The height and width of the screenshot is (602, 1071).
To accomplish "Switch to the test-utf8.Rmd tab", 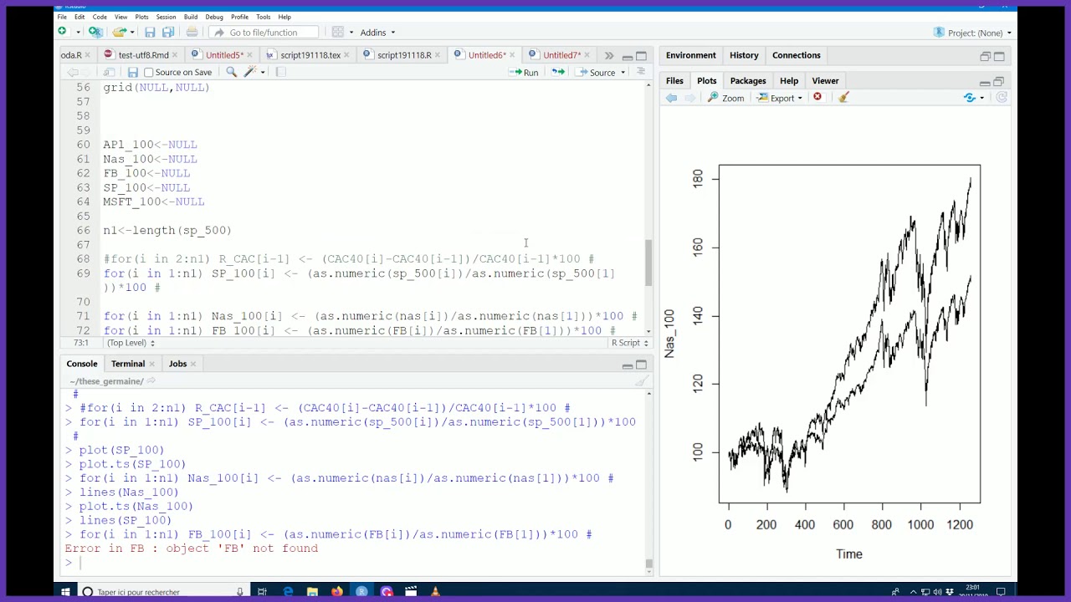I will [x=143, y=55].
